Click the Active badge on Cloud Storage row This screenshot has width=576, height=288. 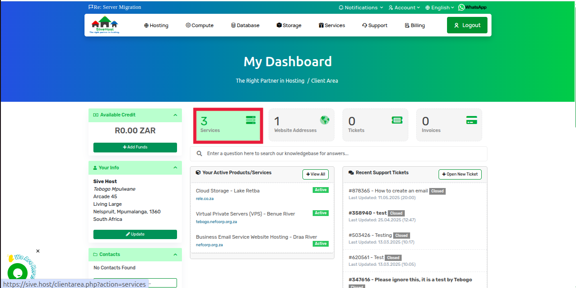click(321, 190)
